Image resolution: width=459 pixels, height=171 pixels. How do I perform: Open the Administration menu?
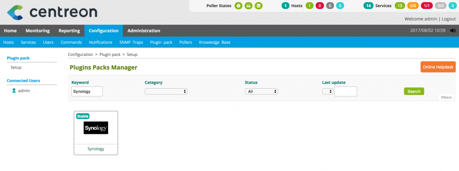pyautogui.click(x=144, y=31)
